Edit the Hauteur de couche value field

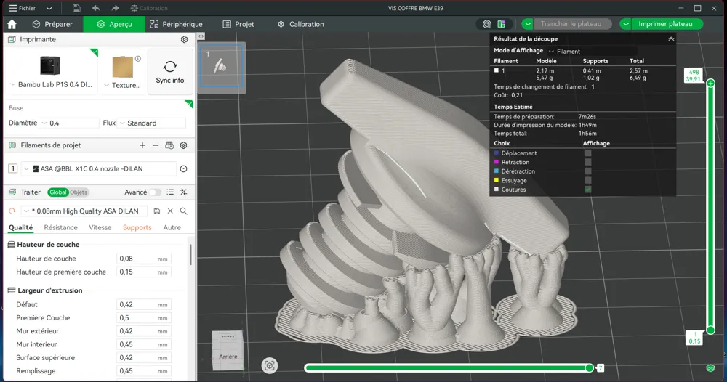coord(144,259)
